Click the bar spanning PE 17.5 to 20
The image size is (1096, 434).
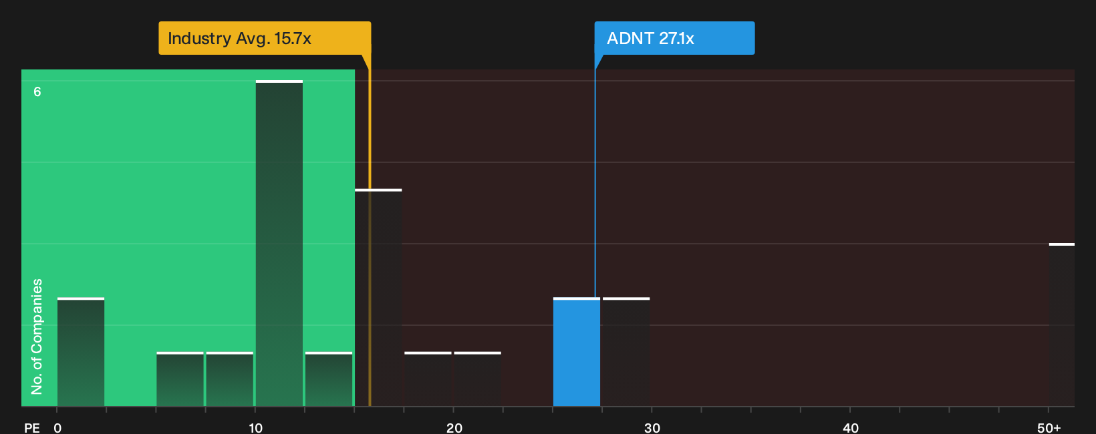pyautogui.click(x=428, y=379)
